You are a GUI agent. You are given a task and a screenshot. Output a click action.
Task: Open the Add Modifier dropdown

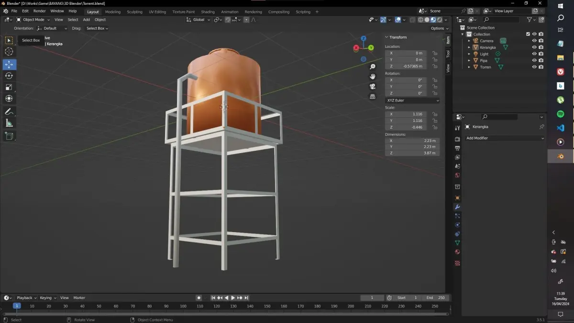[x=505, y=138]
